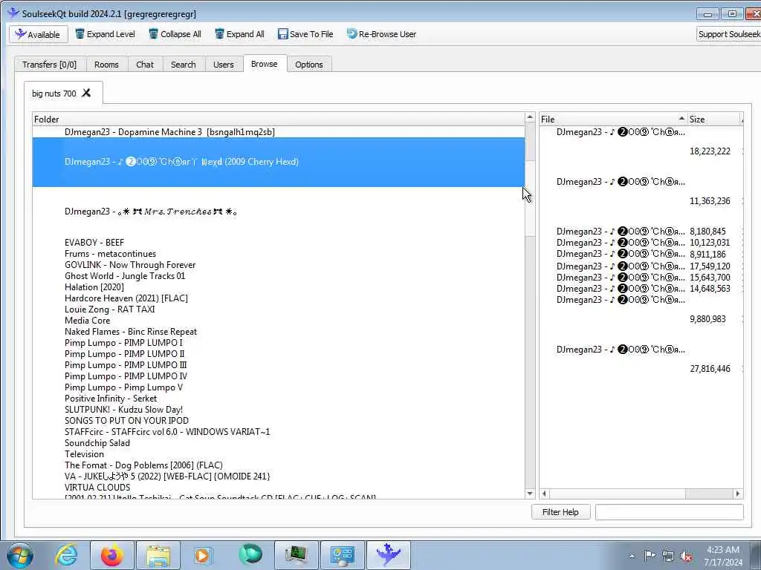Viewport: 761px width, 570px height.
Task: Open the Users tab
Action: click(x=223, y=65)
